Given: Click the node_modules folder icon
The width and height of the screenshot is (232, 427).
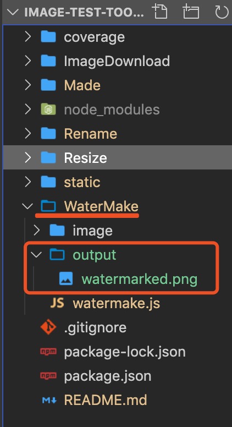Looking at the screenshot, I should pyautogui.click(x=48, y=110).
